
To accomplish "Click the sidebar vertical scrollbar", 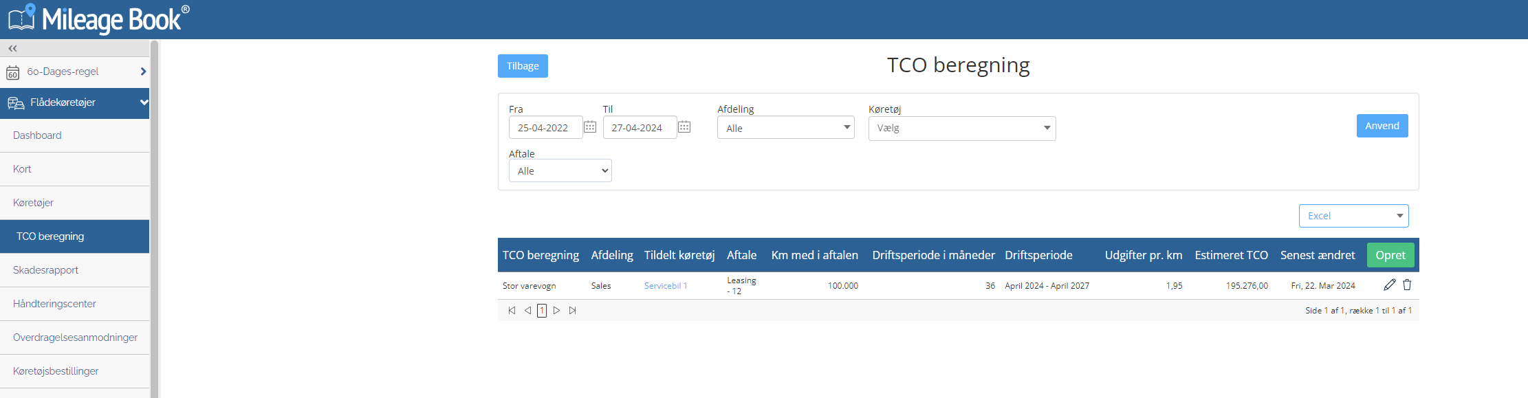I will coord(155,219).
